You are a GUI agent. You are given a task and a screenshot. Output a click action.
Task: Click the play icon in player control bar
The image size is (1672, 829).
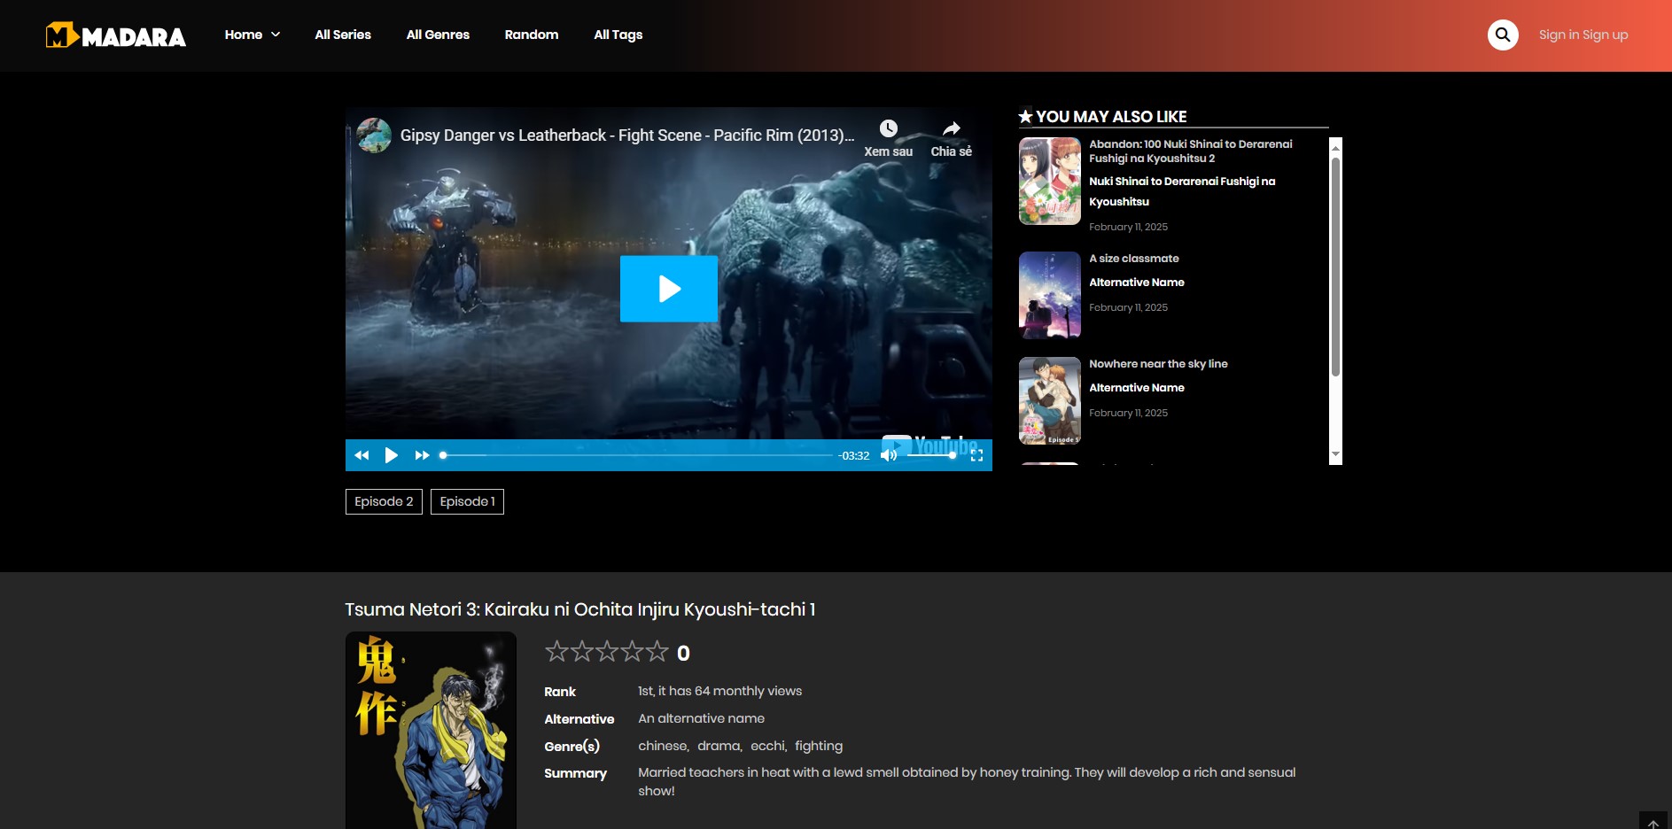[x=391, y=455]
